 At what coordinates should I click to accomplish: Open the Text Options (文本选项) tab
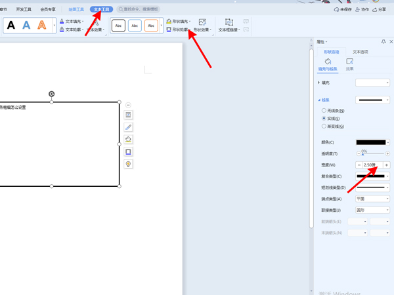click(361, 51)
